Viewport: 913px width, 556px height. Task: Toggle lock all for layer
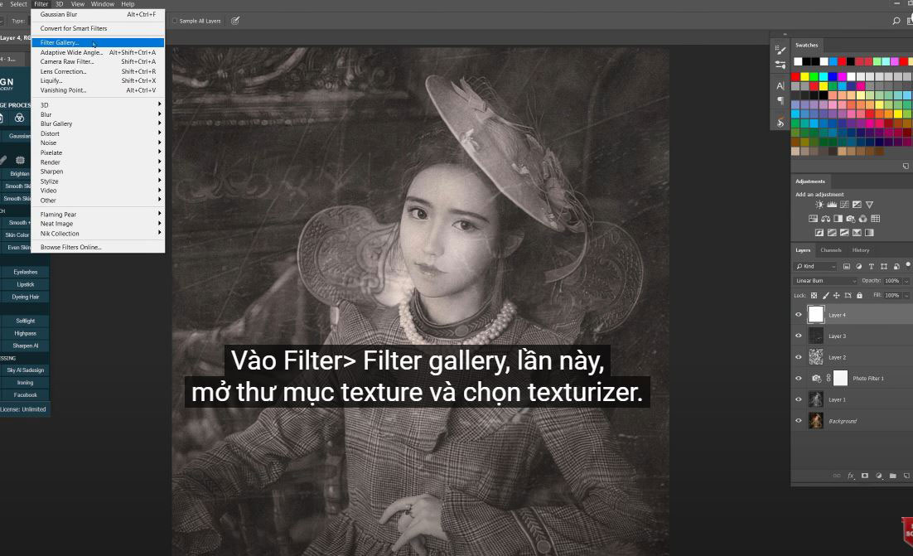click(859, 295)
